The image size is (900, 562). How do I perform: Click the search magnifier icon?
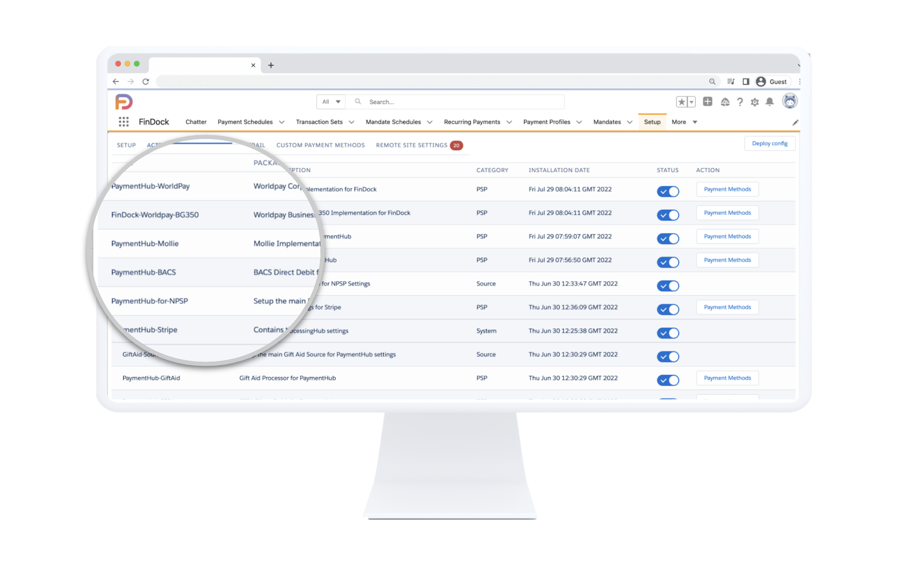(x=358, y=102)
